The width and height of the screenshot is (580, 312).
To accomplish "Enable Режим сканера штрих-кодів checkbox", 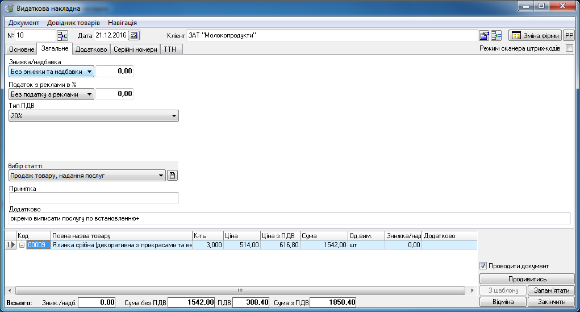I will 569,49.
